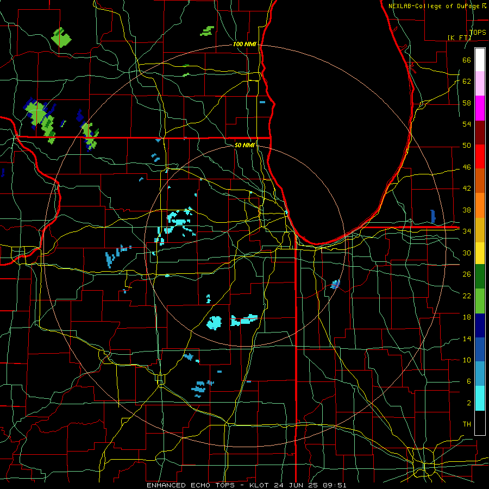Screen dimensions: 489x489
Task: Click the 38 legend value
Action: (x=467, y=210)
